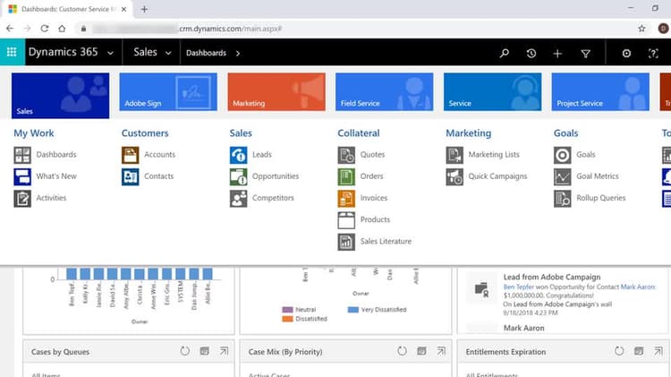The height and width of the screenshot is (377, 671).
Task: Open a new browser tab
Action: 144,9
